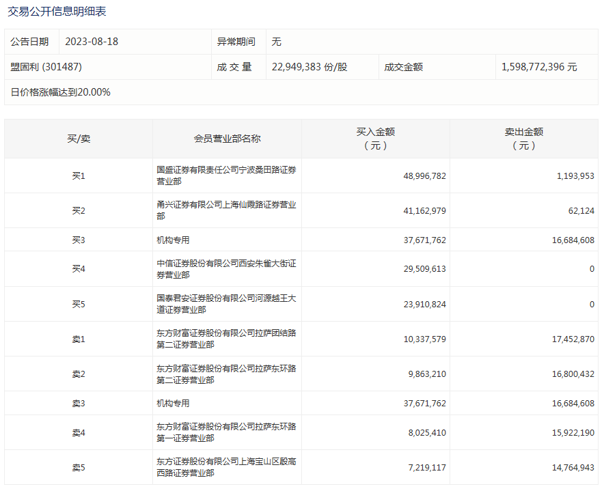
Task: Click the 成交量 value 22,949,383 份/股
Action: click(x=309, y=67)
